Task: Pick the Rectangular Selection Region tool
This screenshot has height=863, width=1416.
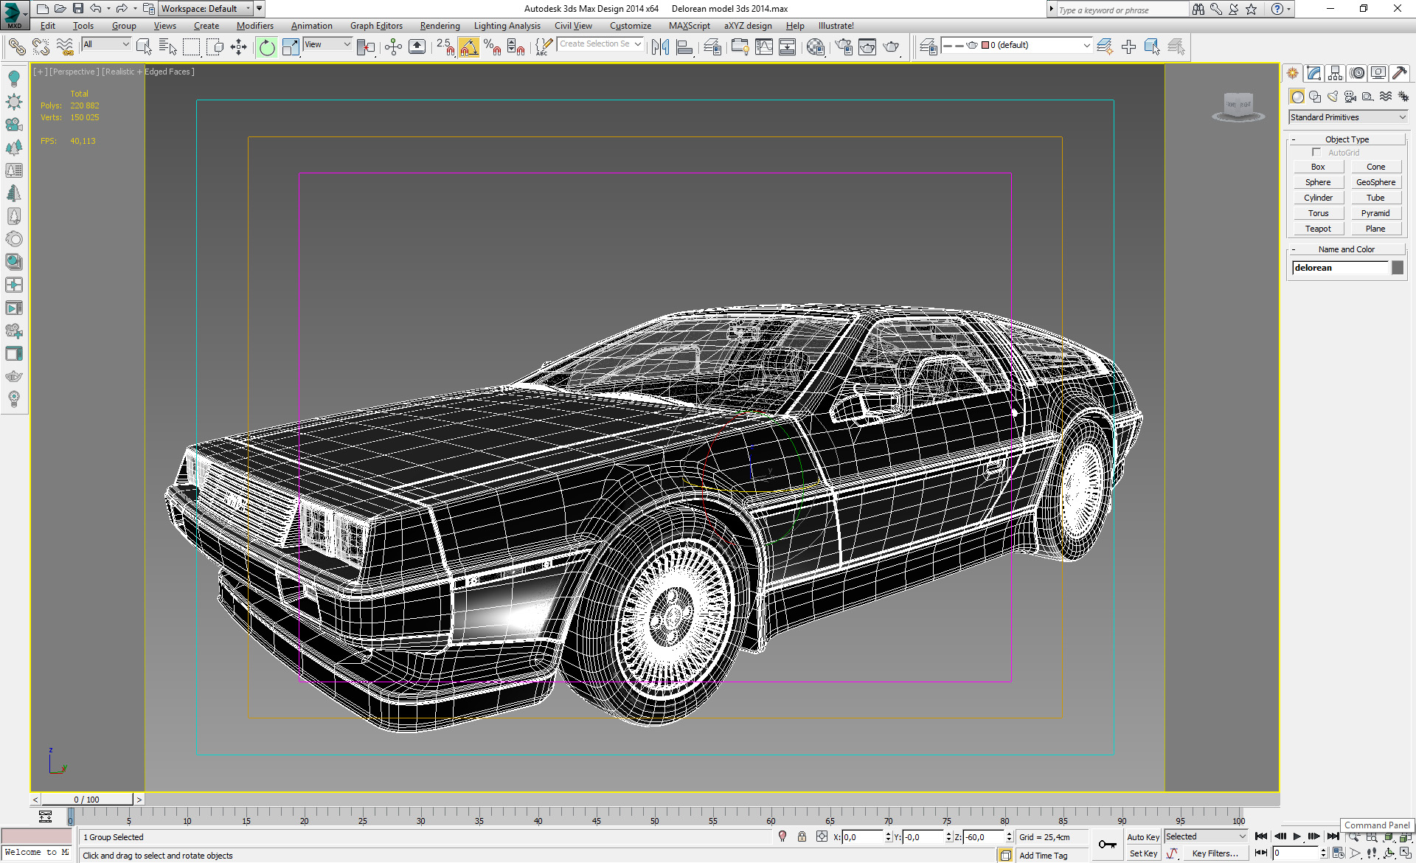Action: click(191, 47)
